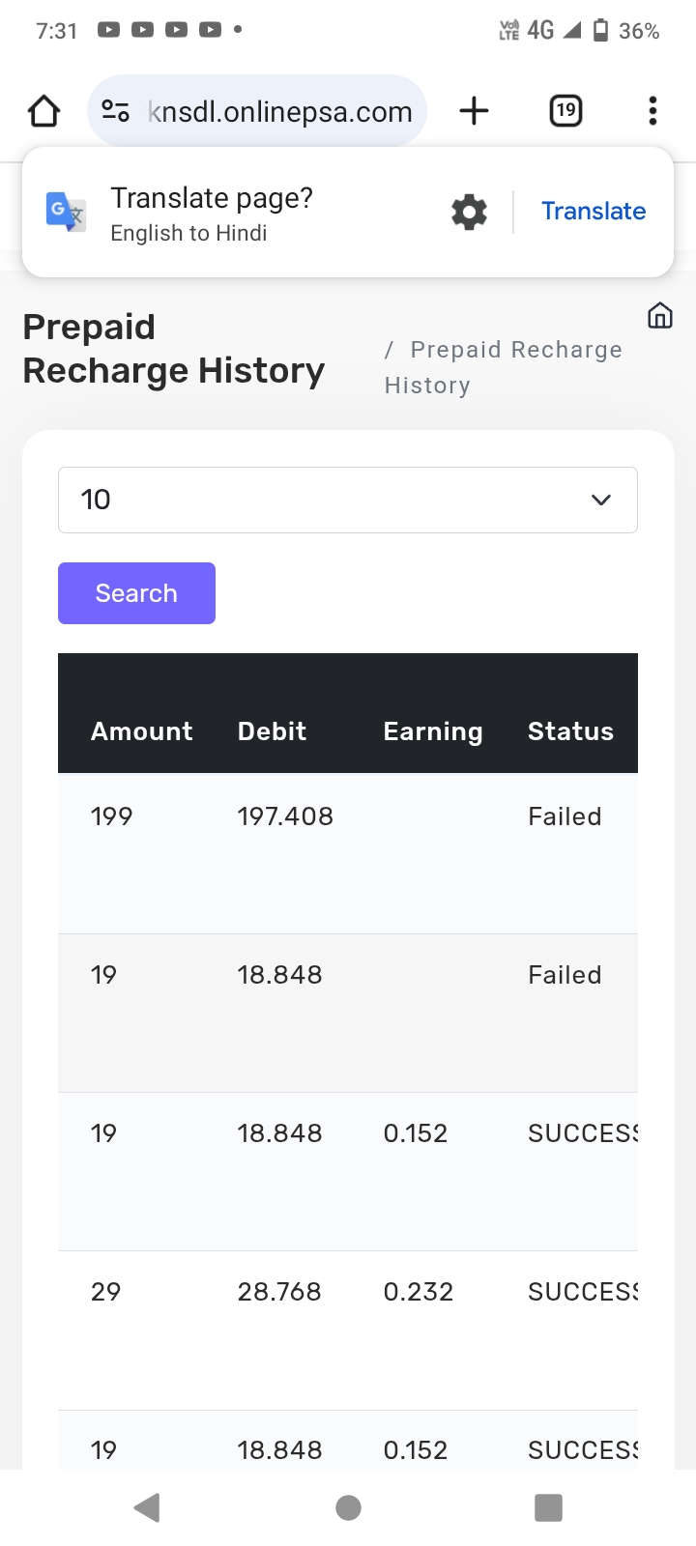Tap the Google Translate logo icon
This screenshot has height=1546, width=696.
pos(66,212)
